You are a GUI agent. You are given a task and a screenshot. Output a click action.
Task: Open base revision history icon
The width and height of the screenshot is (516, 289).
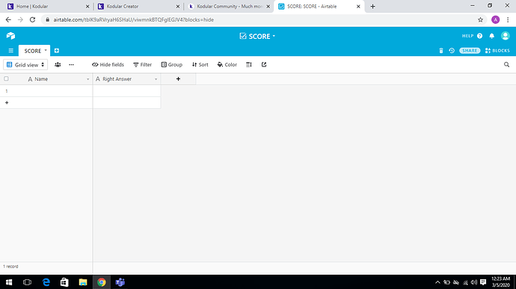(x=452, y=51)
